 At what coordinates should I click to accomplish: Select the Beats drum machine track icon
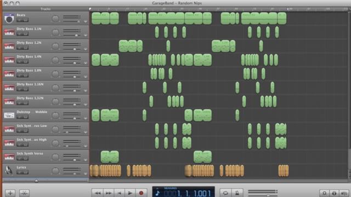9,18
